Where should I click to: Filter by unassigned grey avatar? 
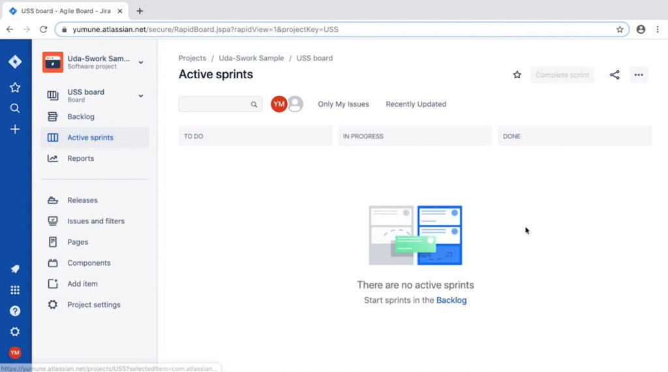point(296,104)
